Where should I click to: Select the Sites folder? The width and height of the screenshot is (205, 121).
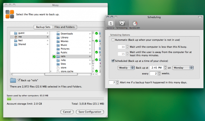coord(72,64)
